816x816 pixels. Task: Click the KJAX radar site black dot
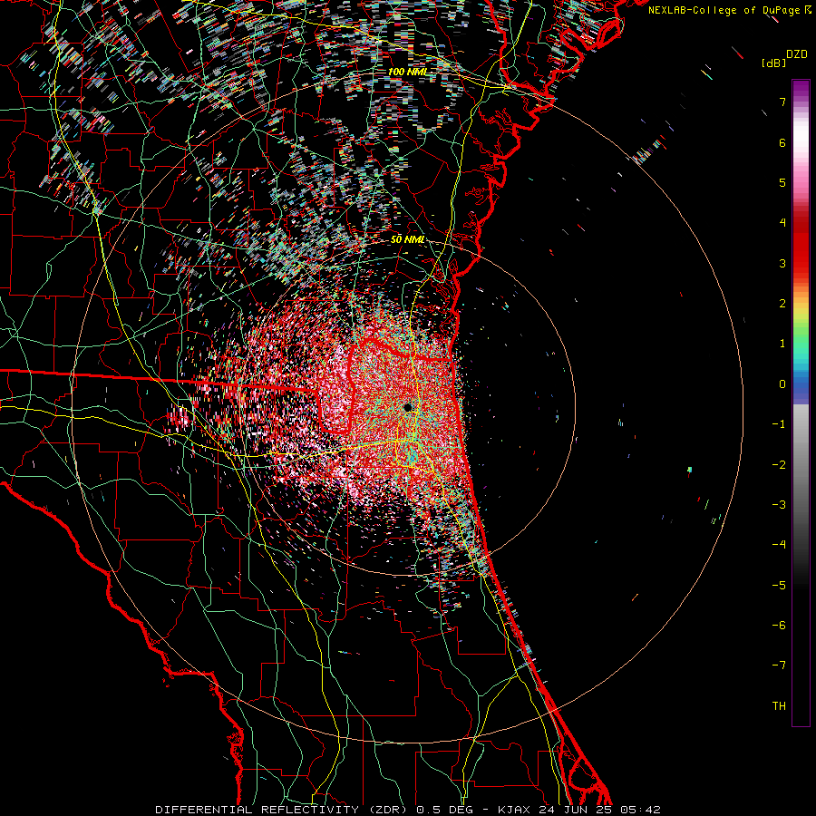407,407
